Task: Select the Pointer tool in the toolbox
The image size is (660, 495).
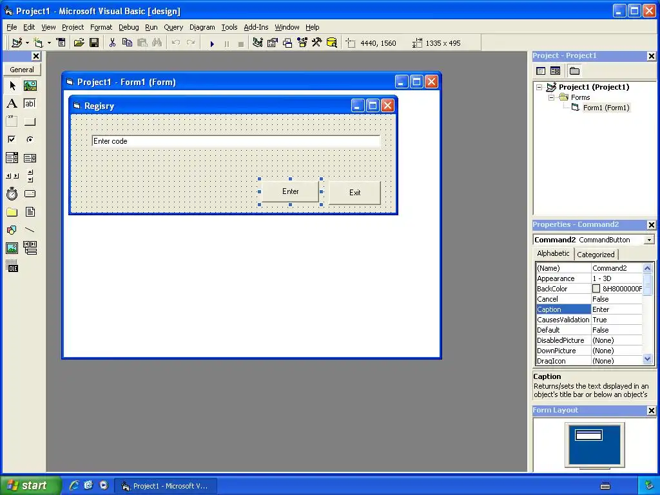Action: pyautogui.click(x=12, y=86)
